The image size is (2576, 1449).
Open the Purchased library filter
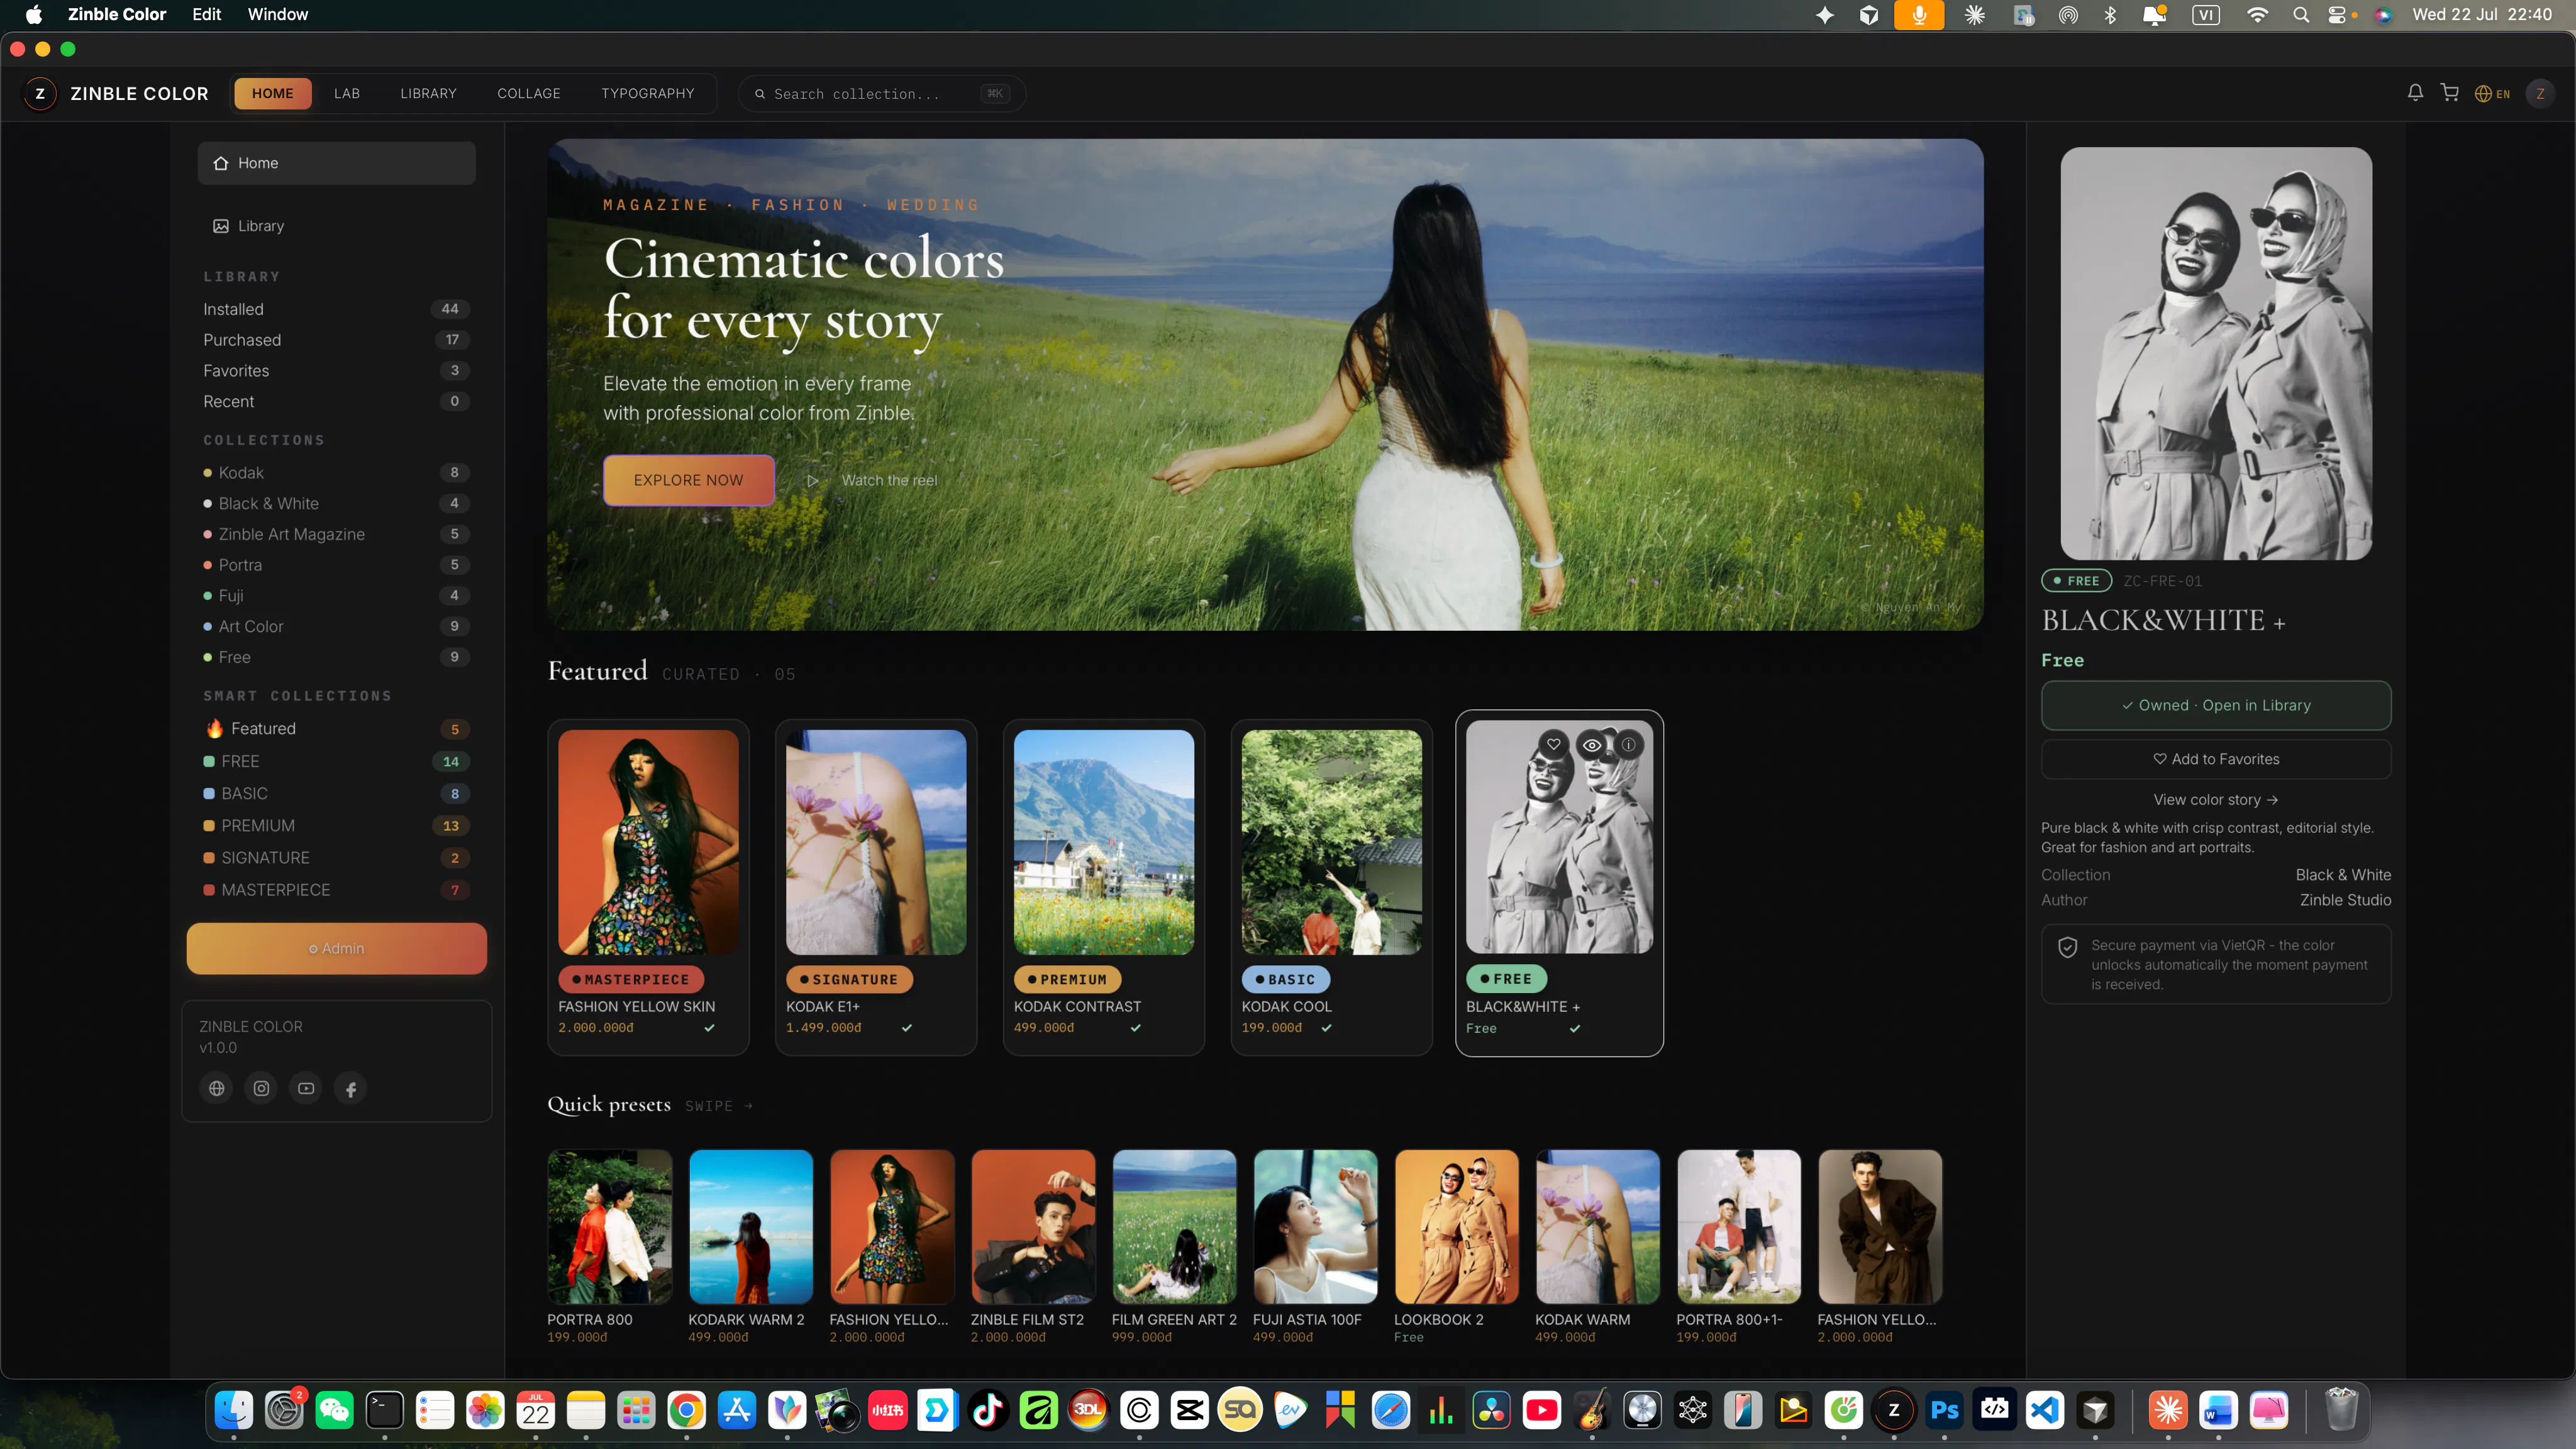[x=336, y=340]
